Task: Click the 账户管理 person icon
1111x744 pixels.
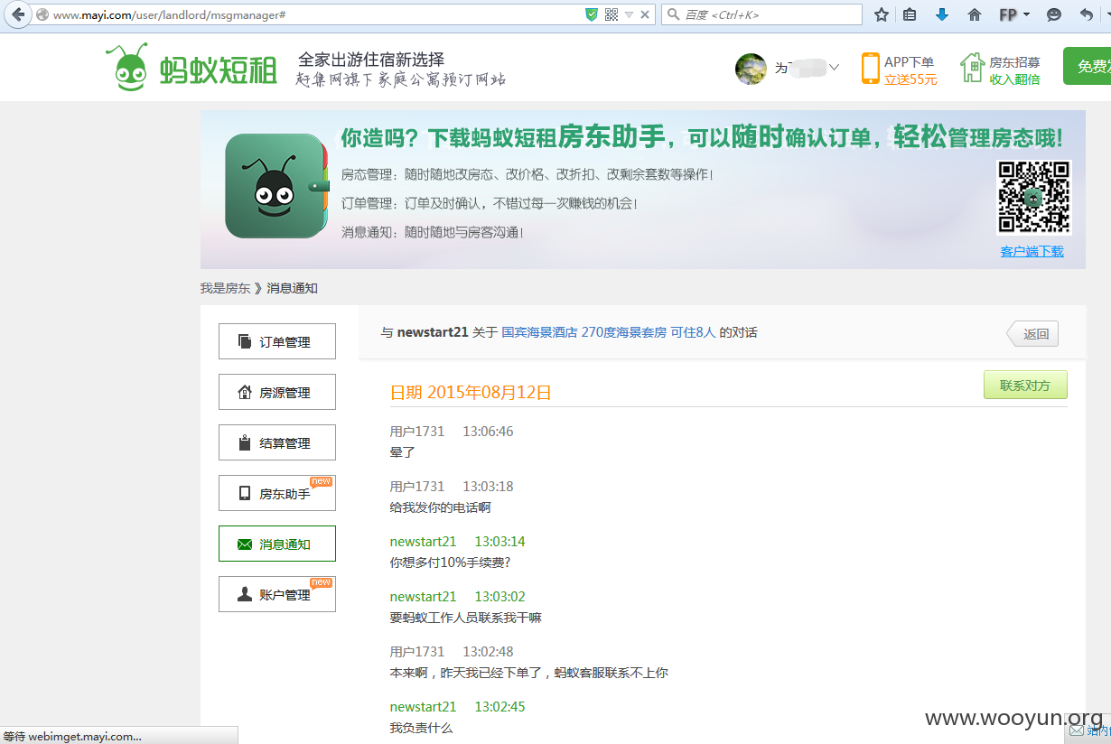Action: click(x=245, y=594)
